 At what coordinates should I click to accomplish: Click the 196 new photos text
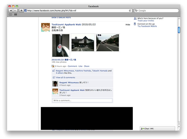click(59, 62)
